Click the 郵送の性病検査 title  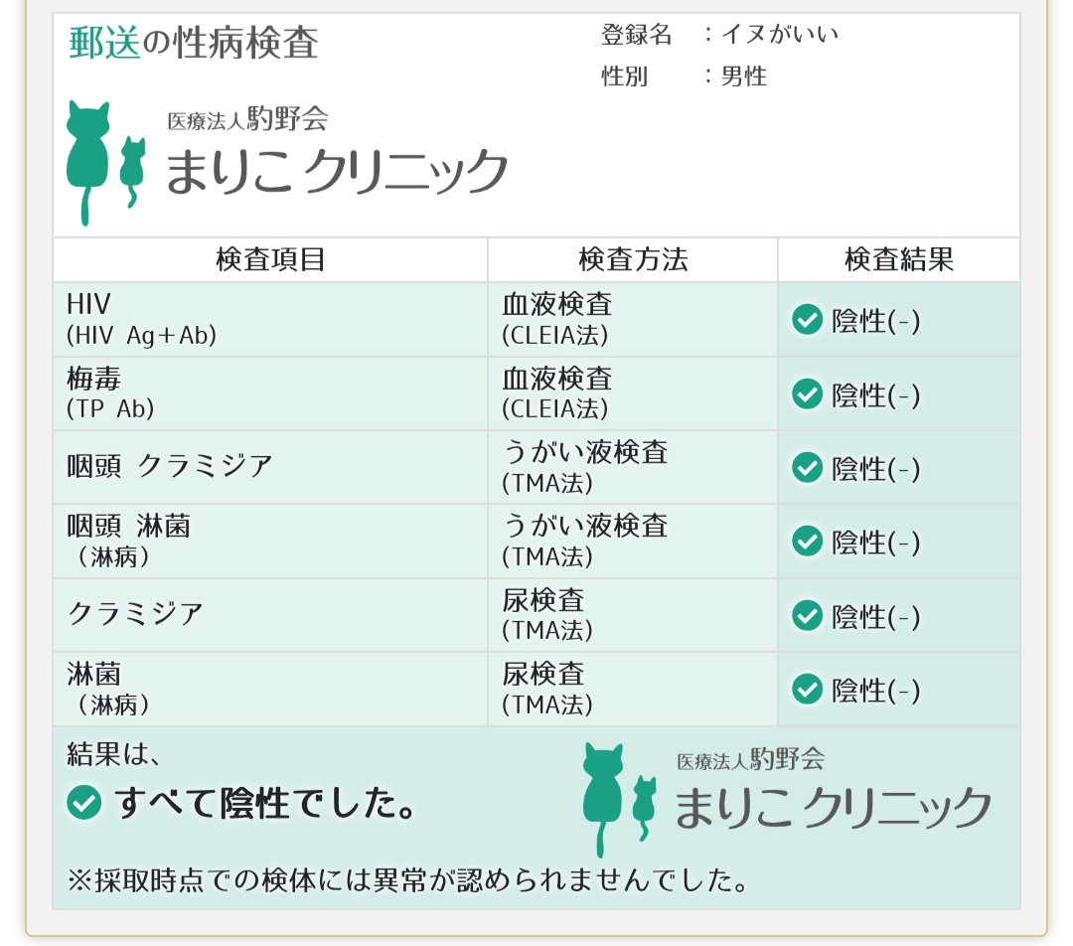click(x=194, y=43)
